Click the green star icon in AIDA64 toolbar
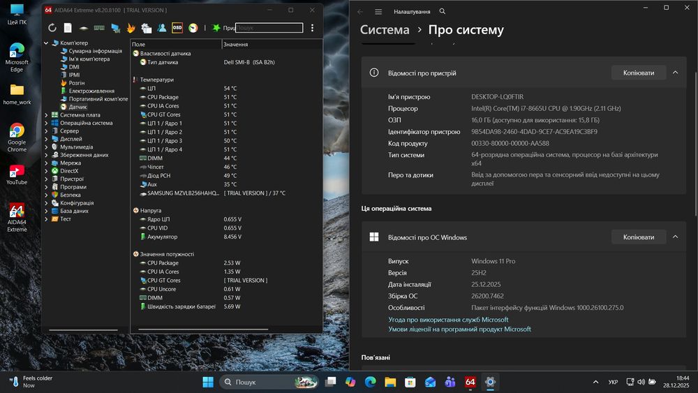 coord(216,28)
